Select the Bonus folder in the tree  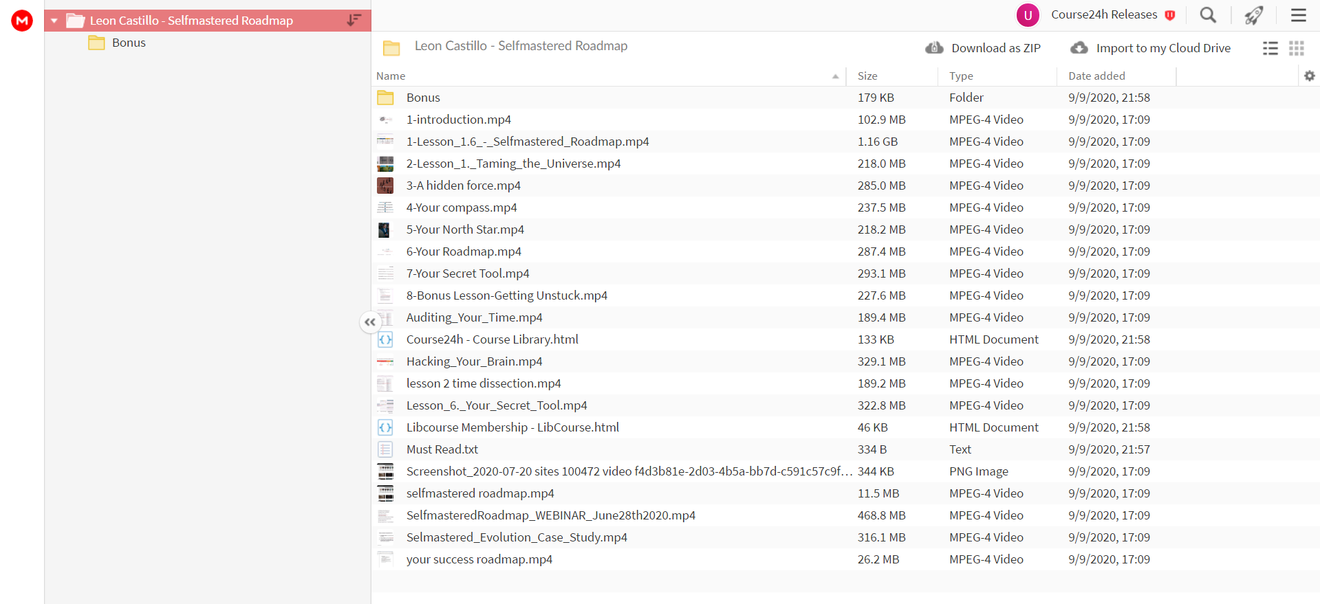tap(129, 43)
